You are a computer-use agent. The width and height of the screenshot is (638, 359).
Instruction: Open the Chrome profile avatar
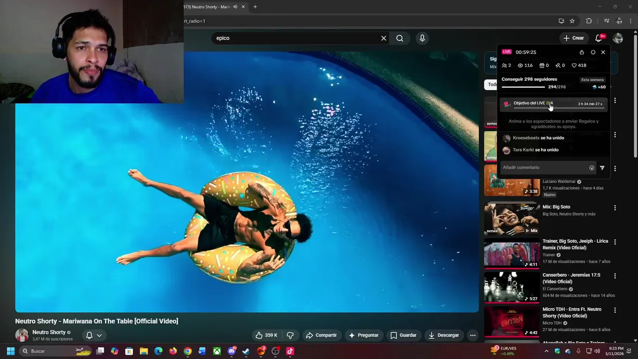point(619,21)
